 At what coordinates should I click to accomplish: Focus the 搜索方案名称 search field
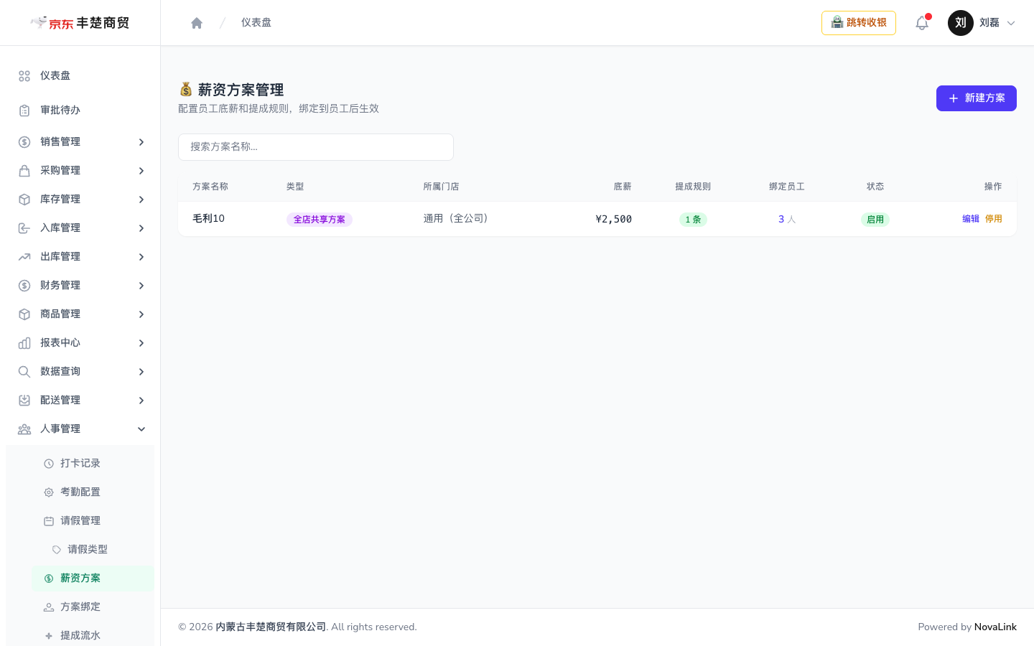pos(316,147)
